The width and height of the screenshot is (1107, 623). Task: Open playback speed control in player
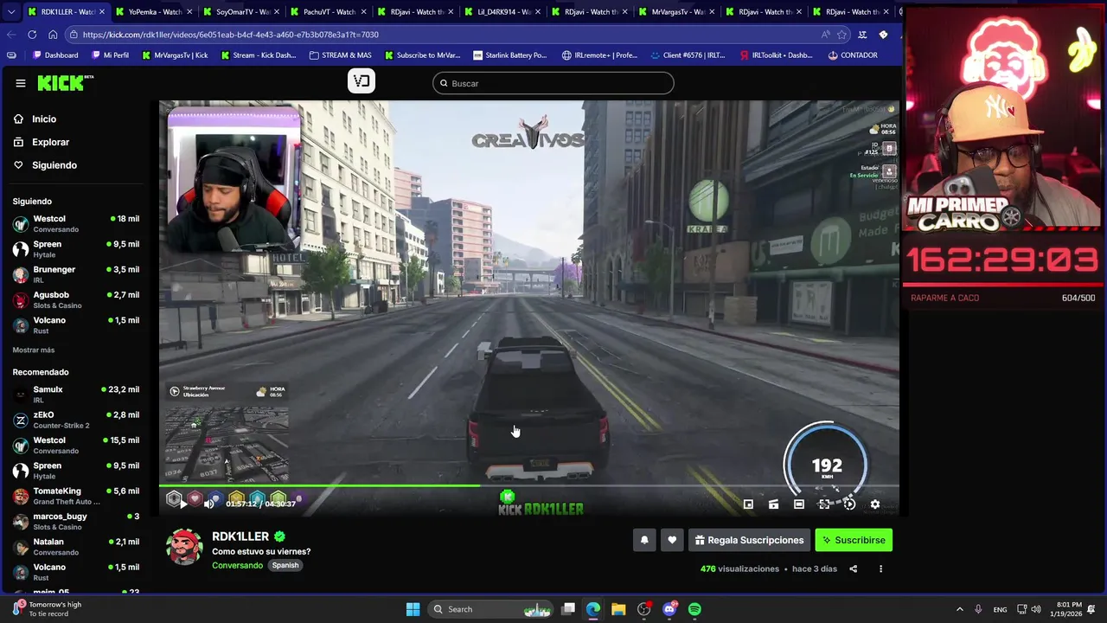click(850, 504)
